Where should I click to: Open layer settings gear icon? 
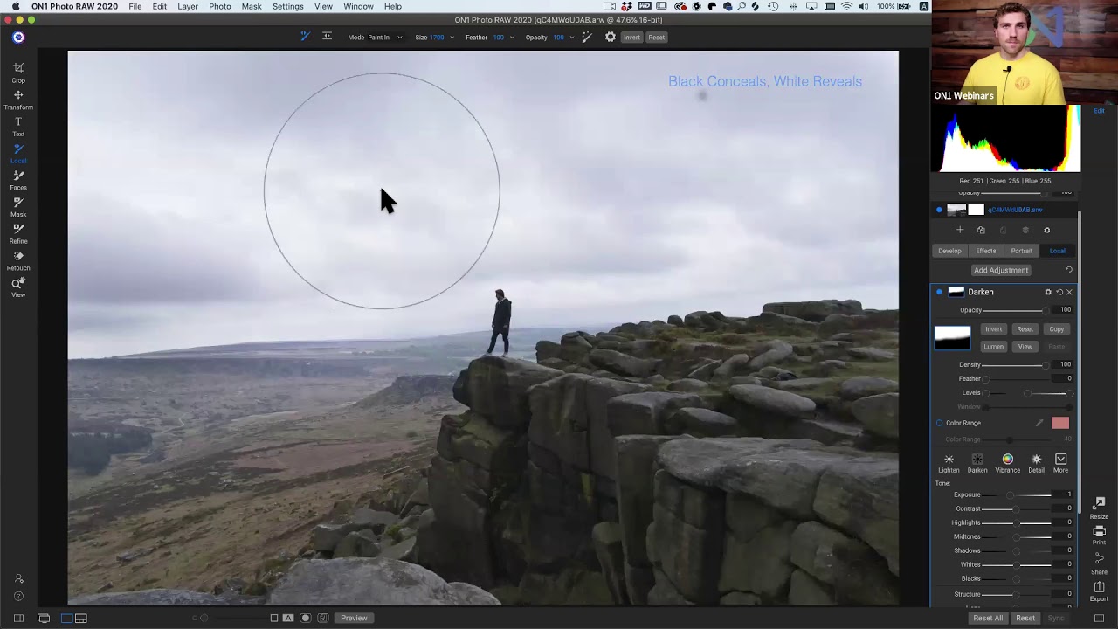1046,230
